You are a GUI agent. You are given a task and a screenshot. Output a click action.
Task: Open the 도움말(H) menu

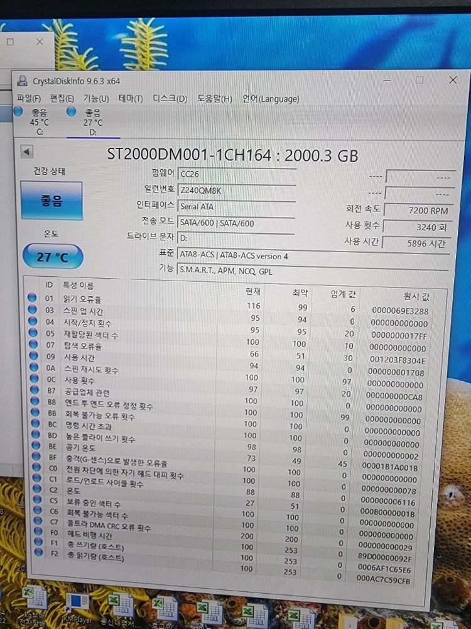tap(215, 98)
